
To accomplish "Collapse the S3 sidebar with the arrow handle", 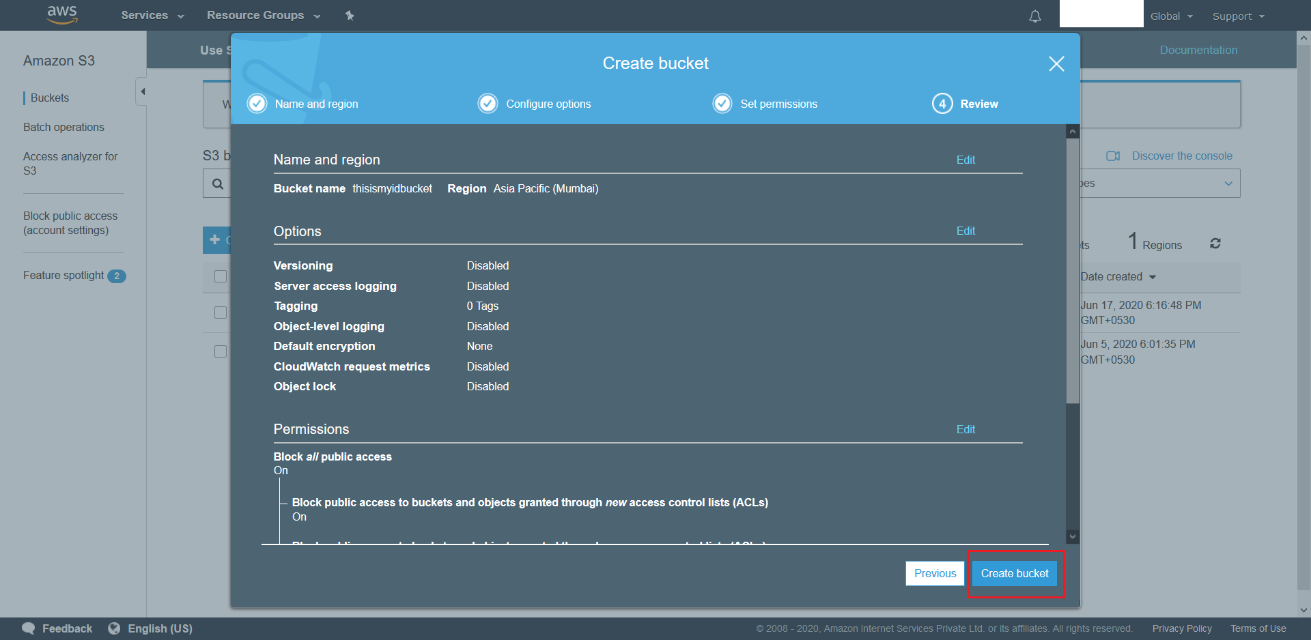I will point(142,91).
